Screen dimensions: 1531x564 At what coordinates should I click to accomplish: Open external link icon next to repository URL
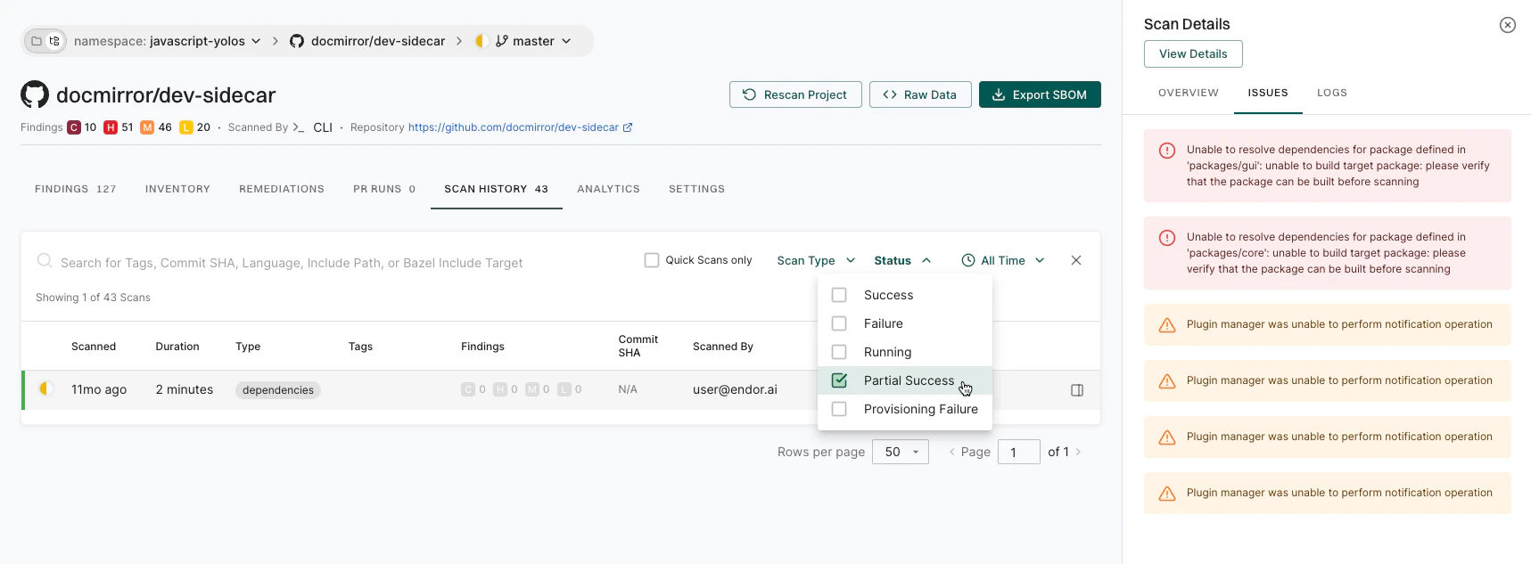tap(628, 127)
